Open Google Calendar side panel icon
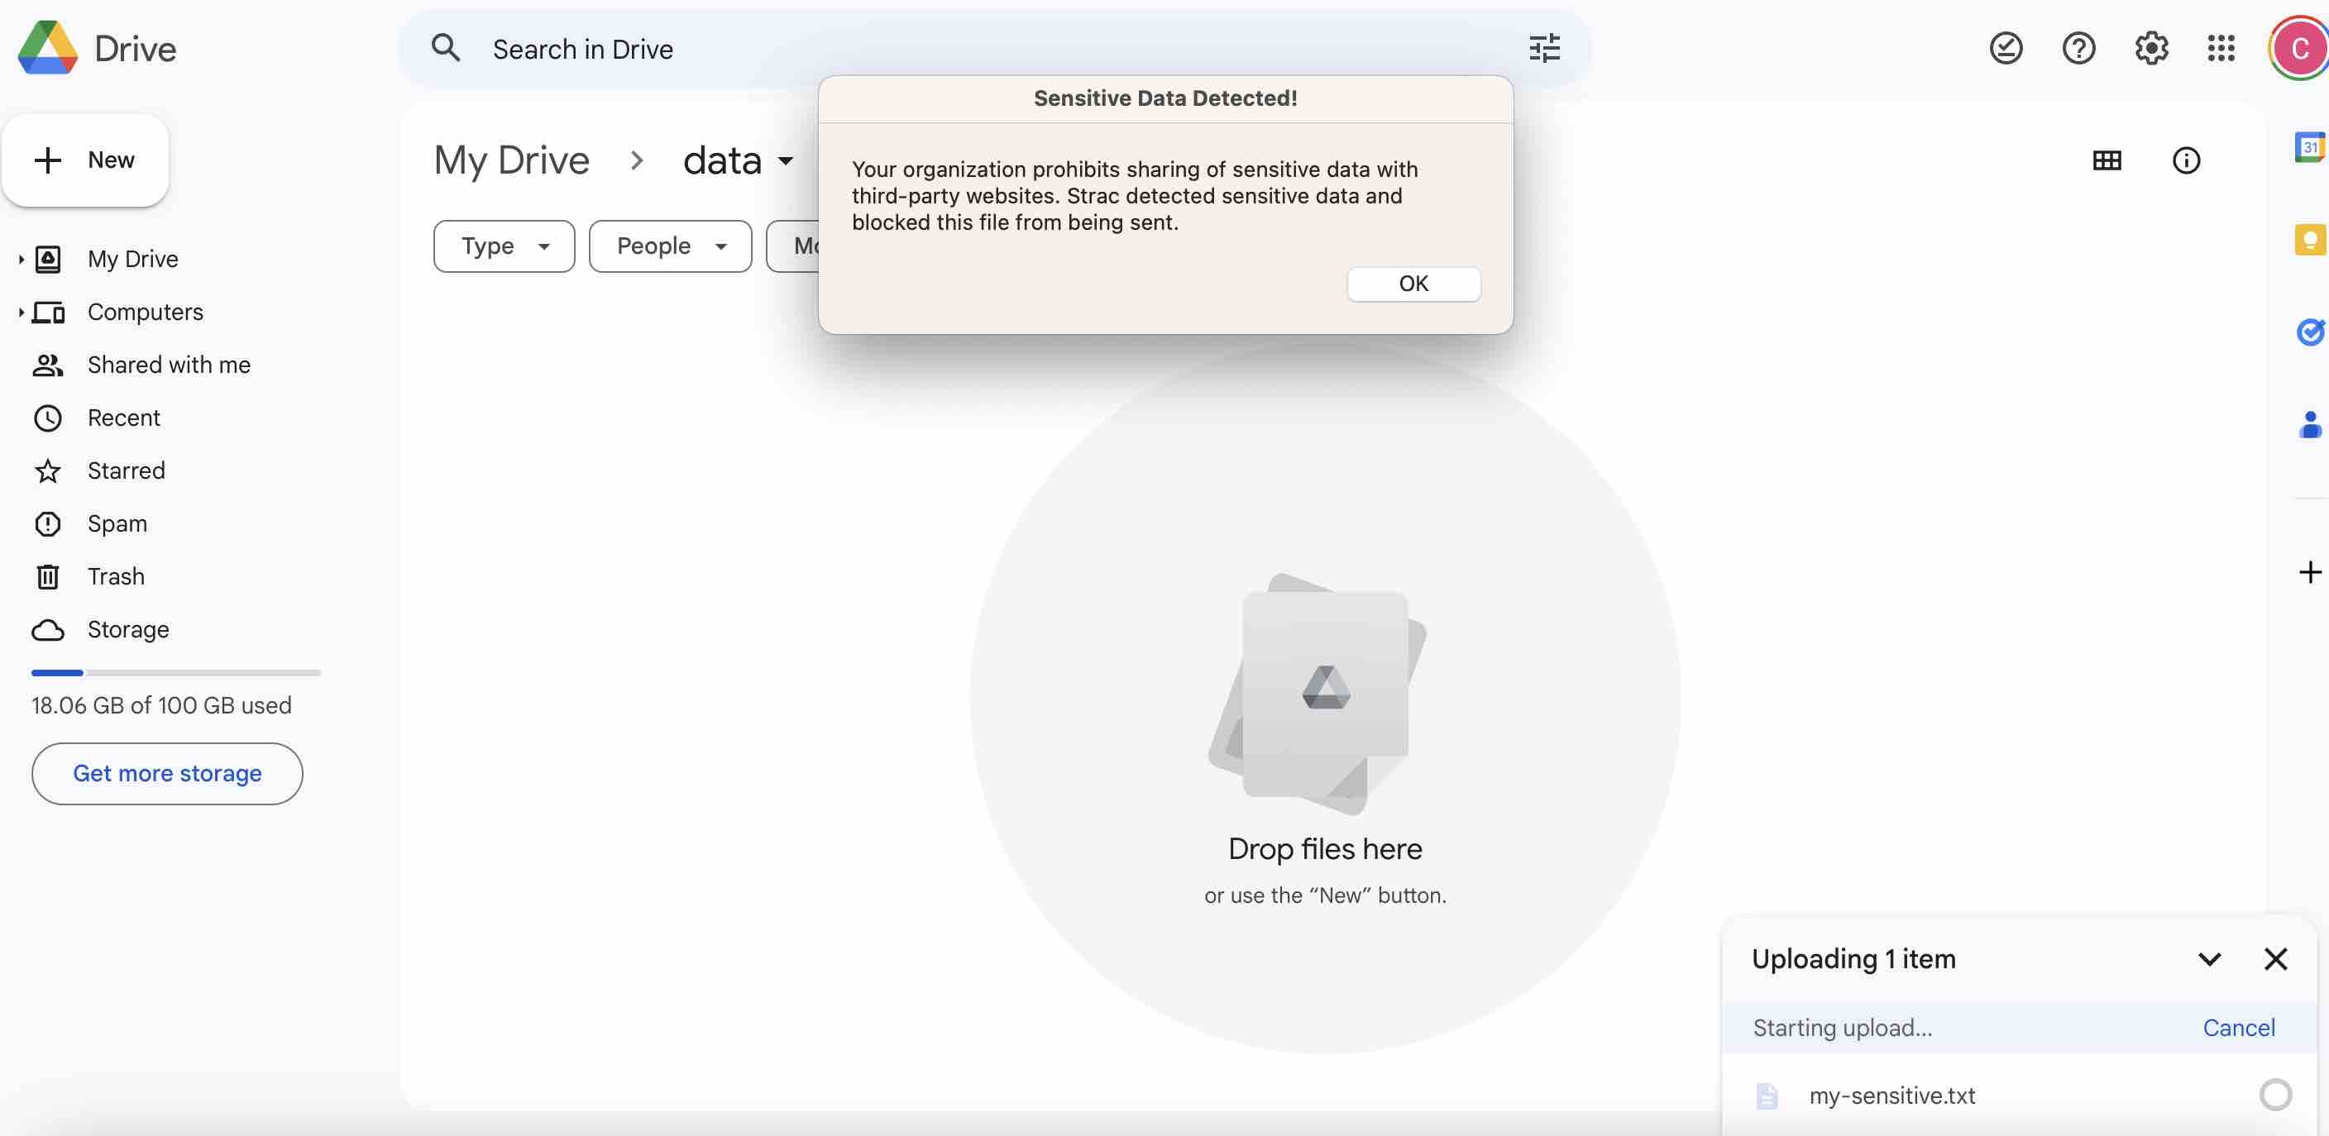The width and height of the screenshot is (2329, 1136). click(x=2308, y=147)
